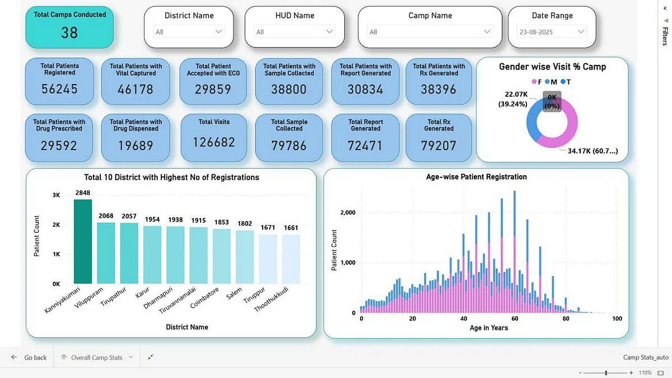
Task: Click the fit to page icon
Action: 660,372
